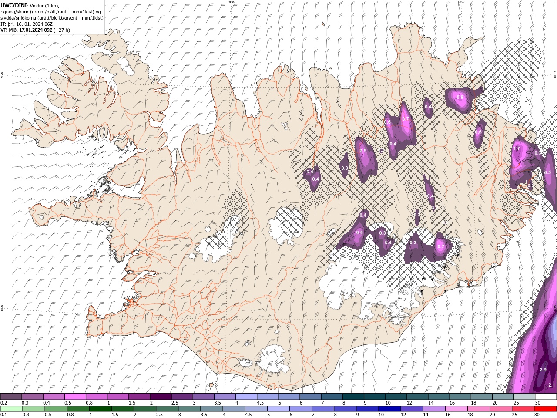
Task: Click the 2.5 green swatch in the rain legend
Action: pyautogui.click(x=167, y=408)
